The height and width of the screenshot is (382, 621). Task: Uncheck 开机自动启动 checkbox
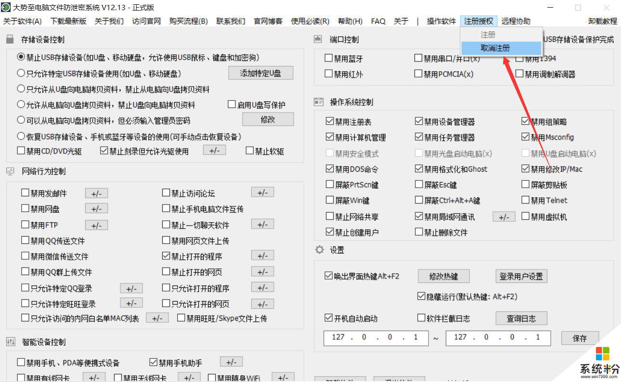(x=329, y=318)
